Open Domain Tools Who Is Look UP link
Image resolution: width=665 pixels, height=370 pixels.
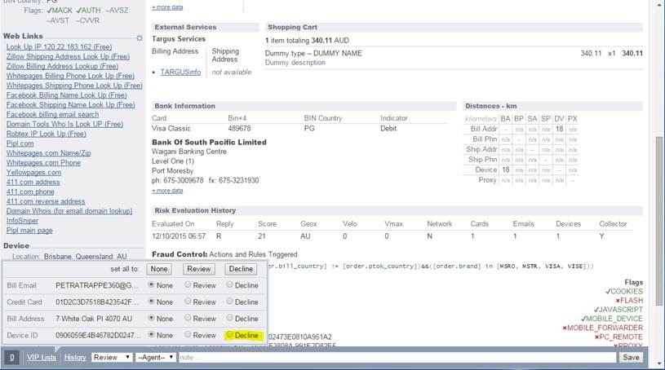65,124
